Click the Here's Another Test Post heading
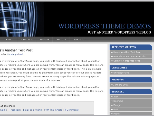The height and width of the screenshot is (116, 154). click(16, 50)
